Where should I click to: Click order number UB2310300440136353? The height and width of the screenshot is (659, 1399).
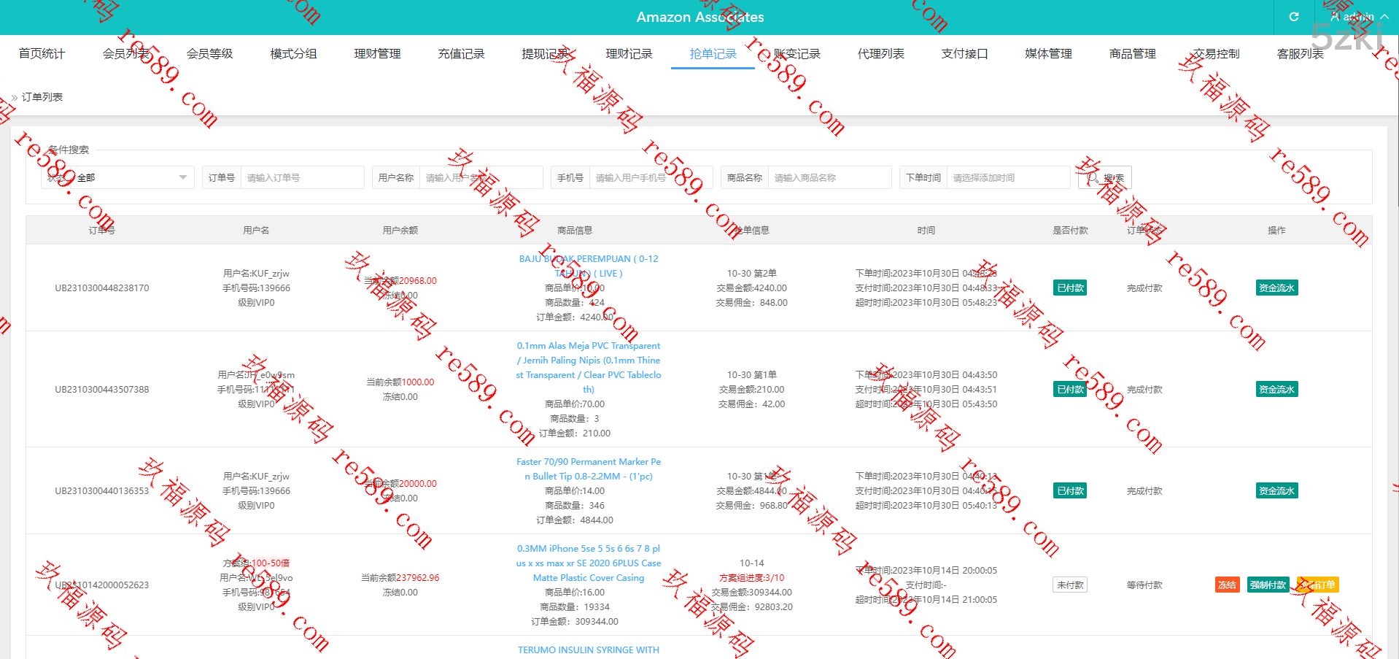102,490
